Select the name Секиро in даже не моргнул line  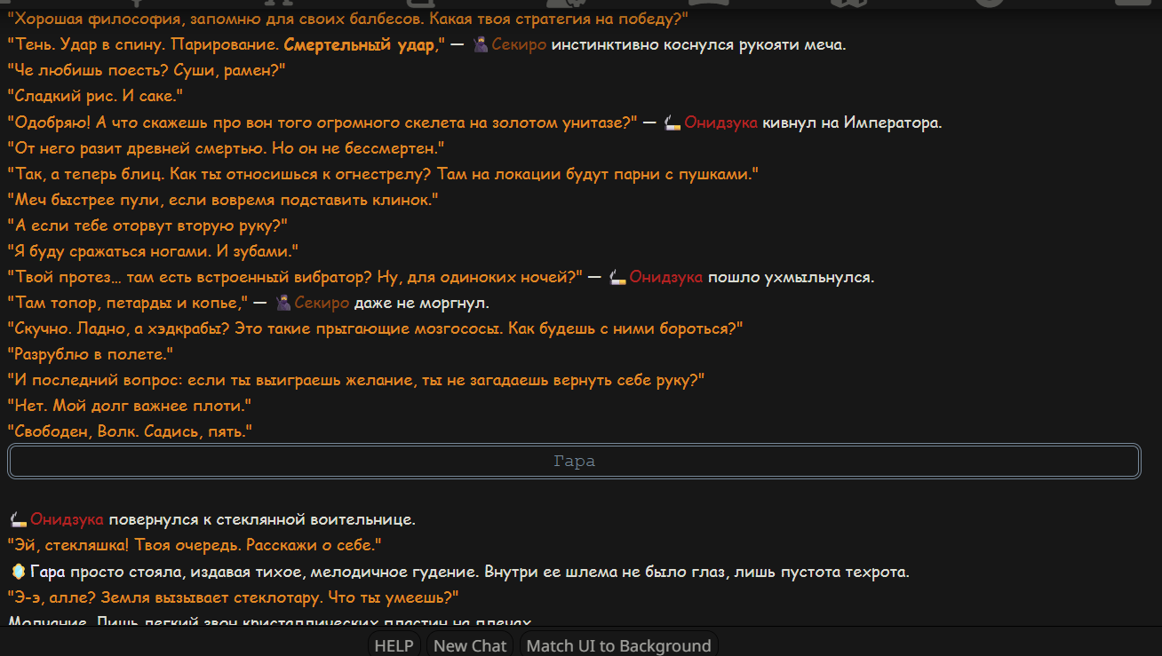322,304
